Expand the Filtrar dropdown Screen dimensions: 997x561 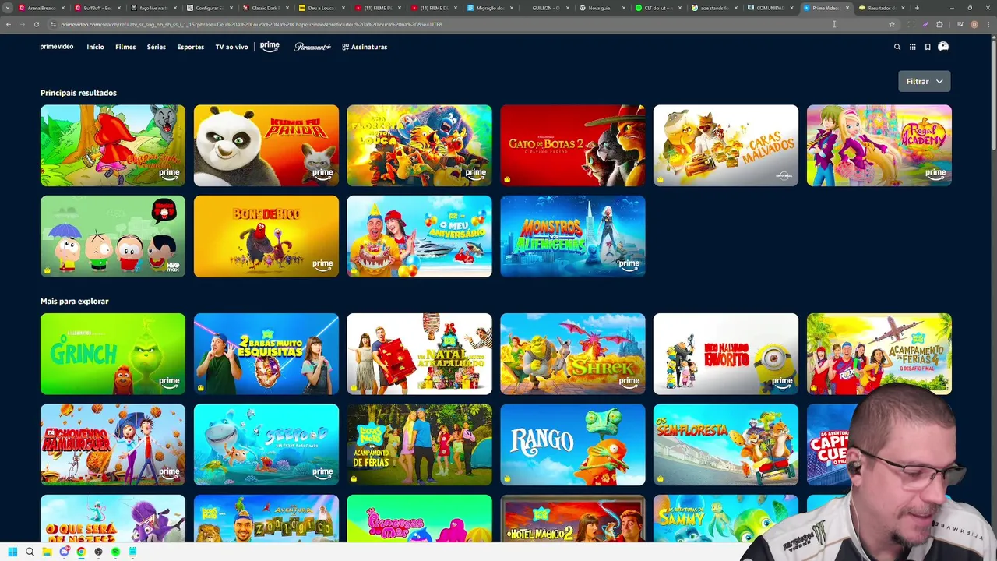[925, 81]
